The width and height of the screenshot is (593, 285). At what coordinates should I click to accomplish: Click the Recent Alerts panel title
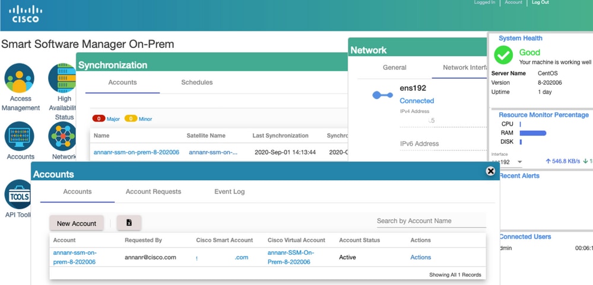point(519,176)
